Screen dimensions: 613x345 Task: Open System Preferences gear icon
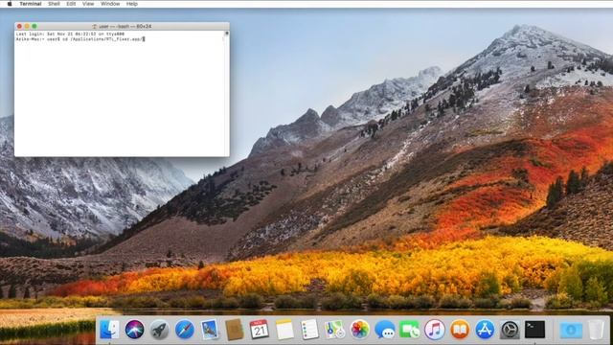[510, 330]
